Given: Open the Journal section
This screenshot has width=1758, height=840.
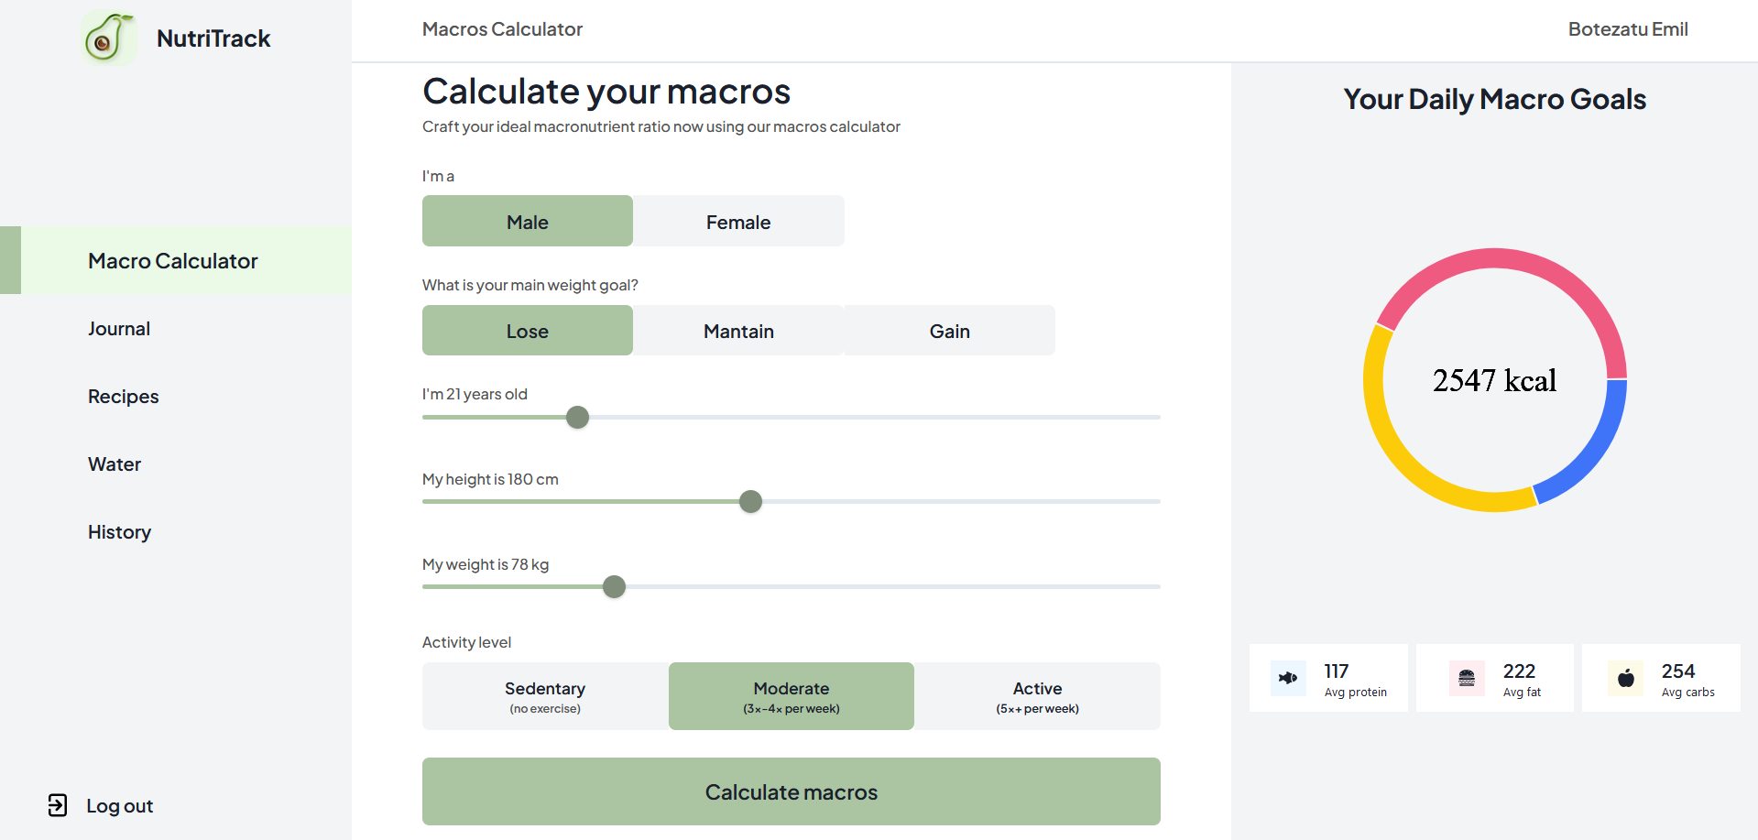Looking at the screenshot, I should click(x=119, y=328).
